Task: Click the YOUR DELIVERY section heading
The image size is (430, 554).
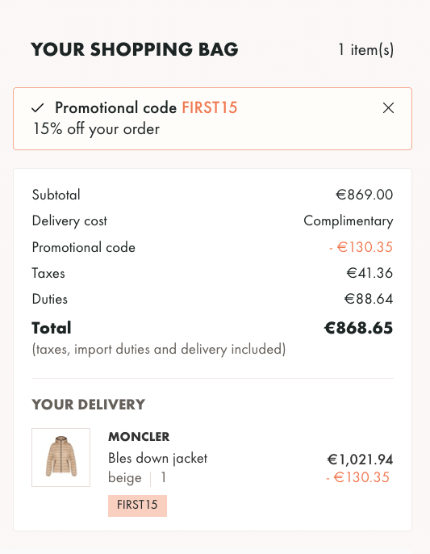Action: 89,405
